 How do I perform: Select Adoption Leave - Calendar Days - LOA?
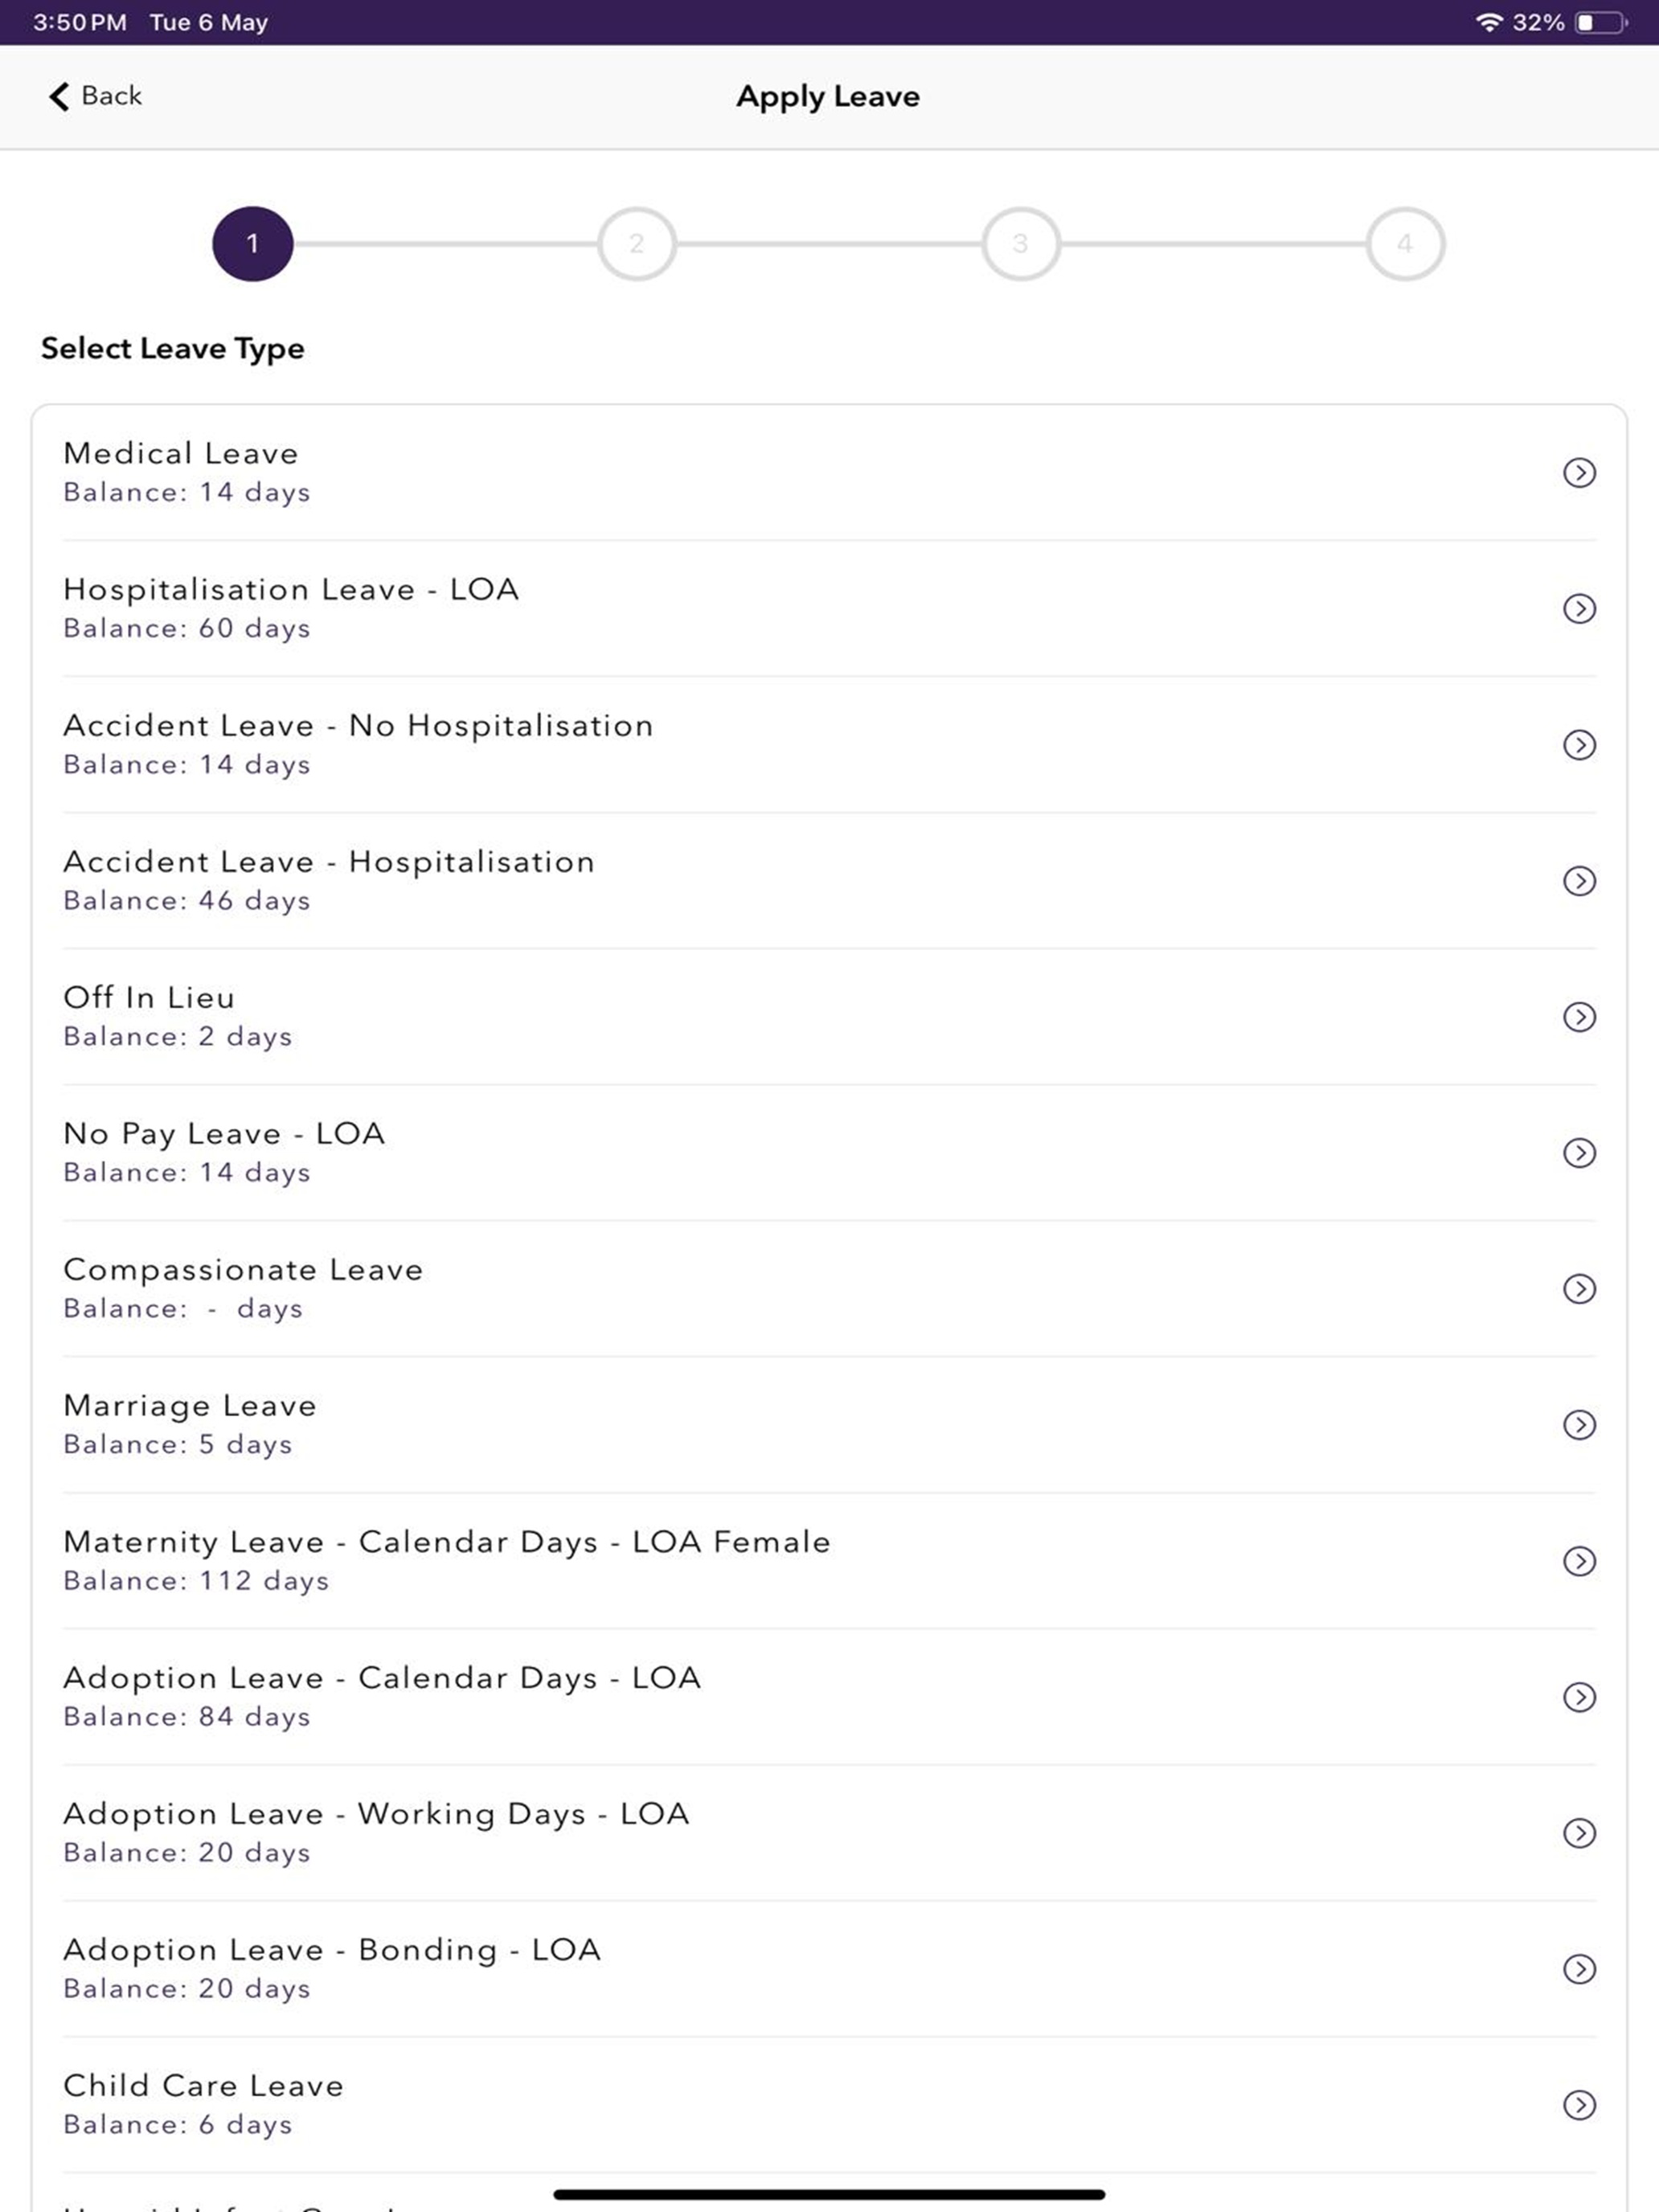click(829, 1697)
